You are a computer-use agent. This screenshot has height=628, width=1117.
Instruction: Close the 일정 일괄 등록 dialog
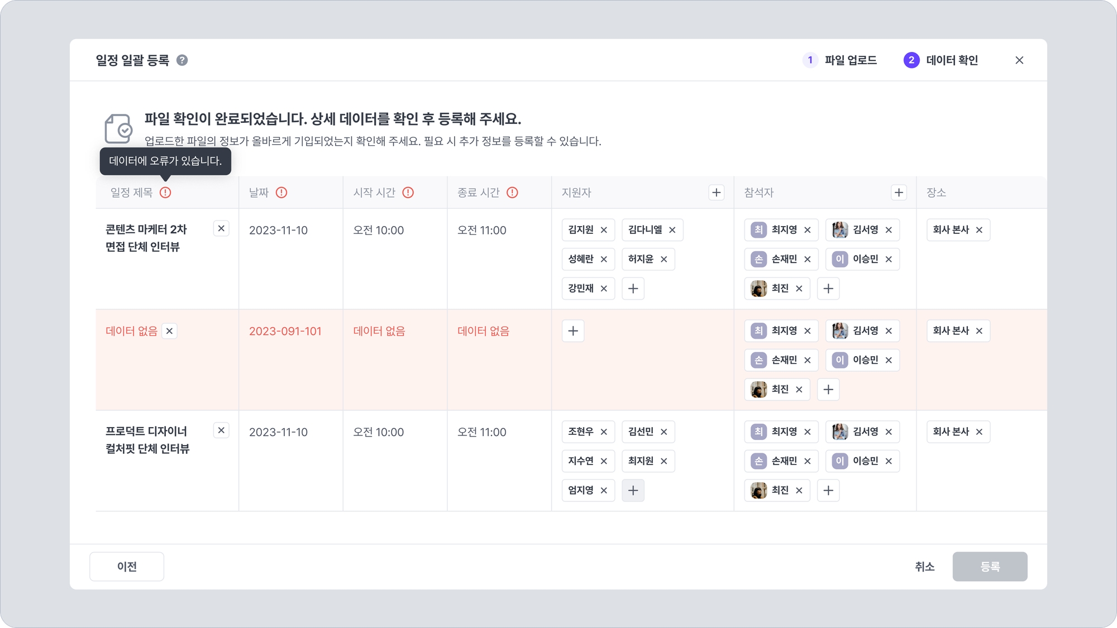pos(1019,60)
